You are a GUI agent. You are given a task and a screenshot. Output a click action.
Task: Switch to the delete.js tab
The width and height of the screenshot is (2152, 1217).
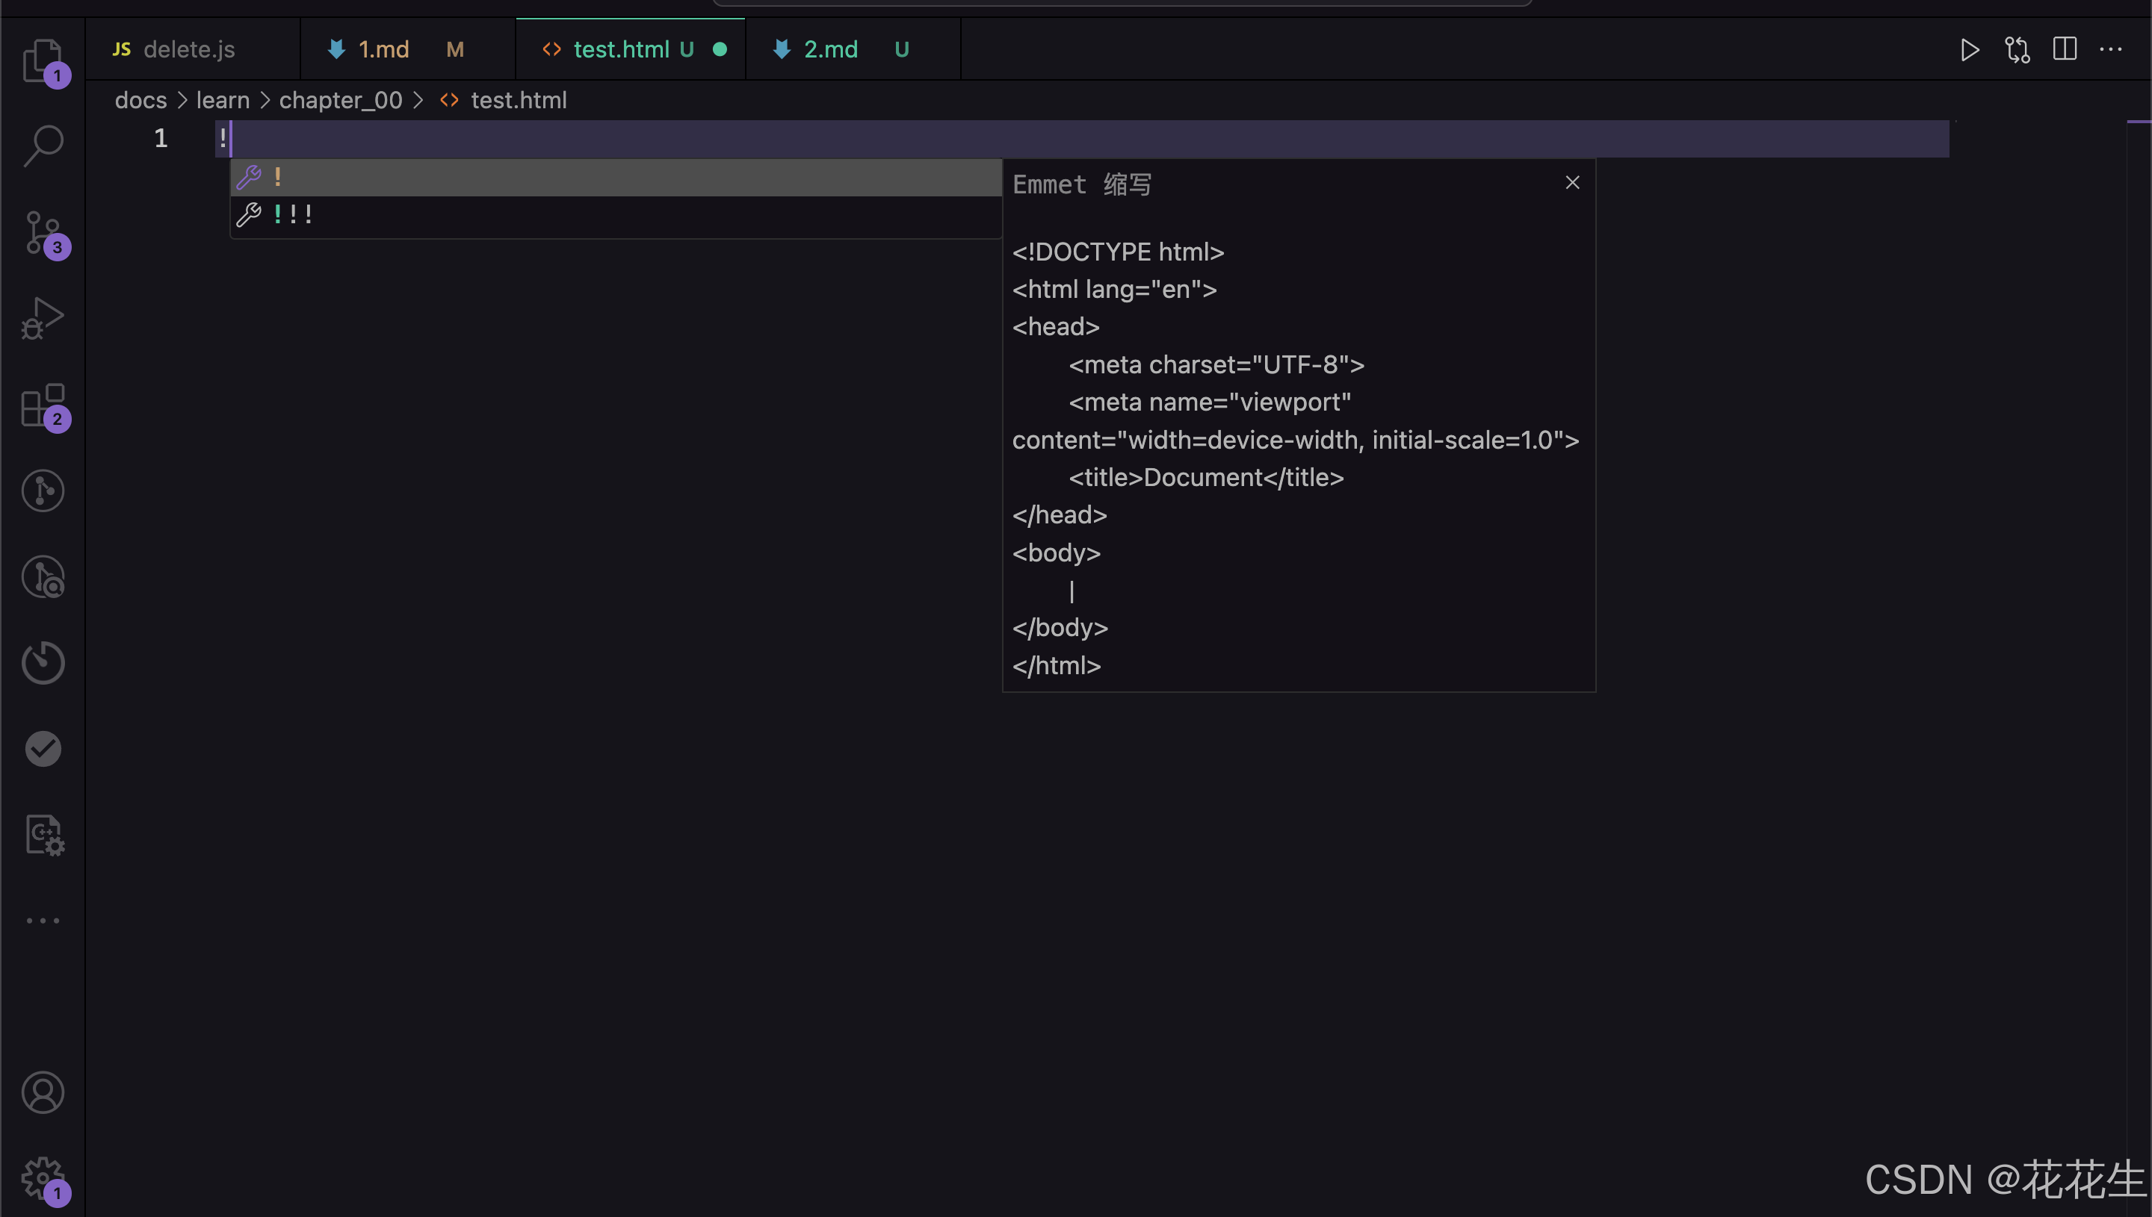point(188,49)
